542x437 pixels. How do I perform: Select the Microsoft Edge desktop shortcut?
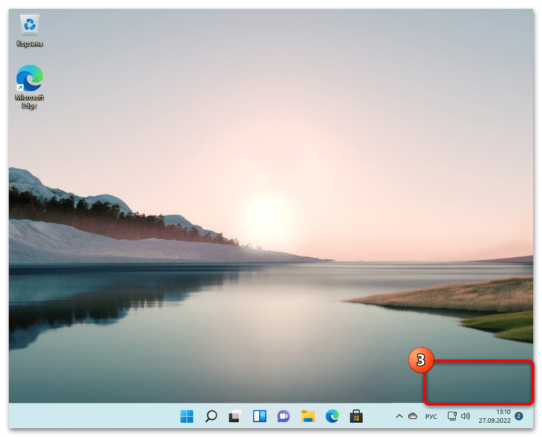(29, 87)
